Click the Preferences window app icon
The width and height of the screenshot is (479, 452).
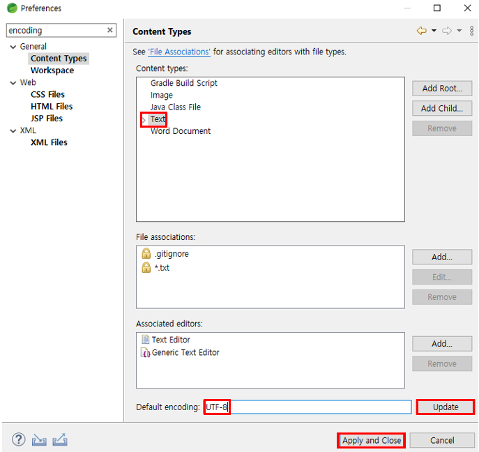point(12,8)
